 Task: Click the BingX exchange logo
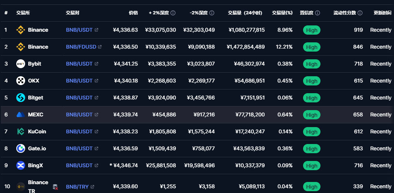(21, 165)
